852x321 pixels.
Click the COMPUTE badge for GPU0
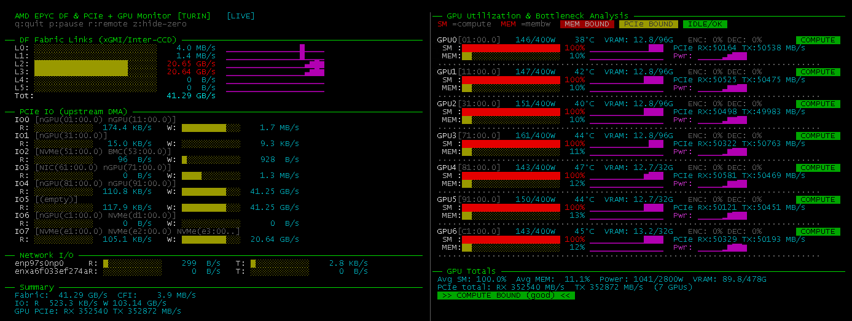coord(818,40)
